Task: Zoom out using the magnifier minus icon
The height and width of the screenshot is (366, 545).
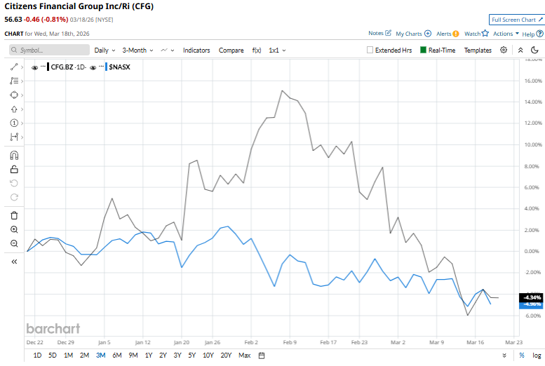Action: 14,243
